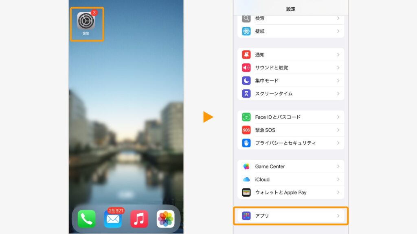The width and height of the screenshot is (417, 234).
Task: Tap the red bell Notifications icon
Action: (246, 54)
